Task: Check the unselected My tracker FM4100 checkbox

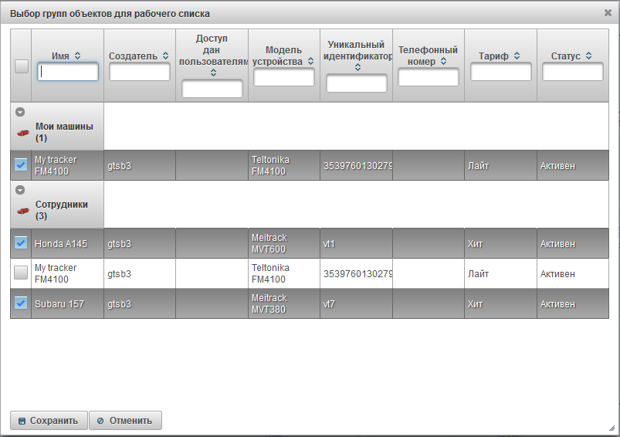Action: (21, 273)
